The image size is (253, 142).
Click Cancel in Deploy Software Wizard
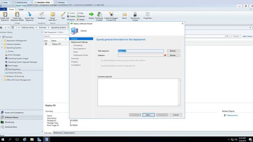176,115
